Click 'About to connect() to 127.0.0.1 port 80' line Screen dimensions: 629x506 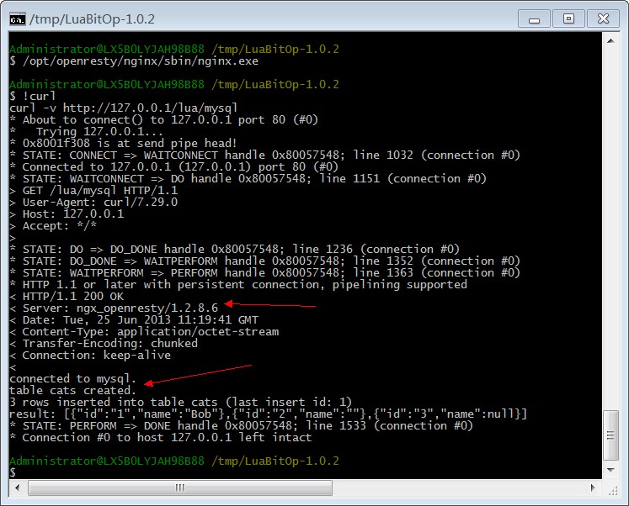[163, 120]
